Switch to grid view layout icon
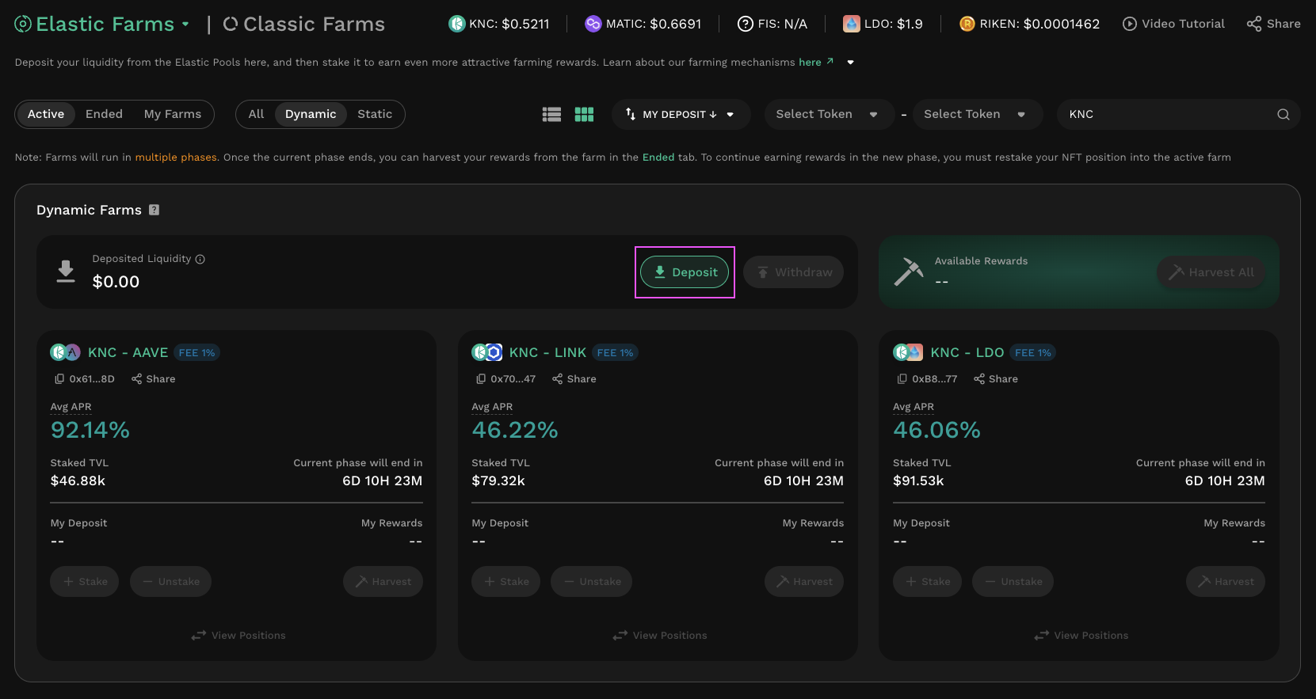The image size is (1316, 699). [x=584, y=115]
